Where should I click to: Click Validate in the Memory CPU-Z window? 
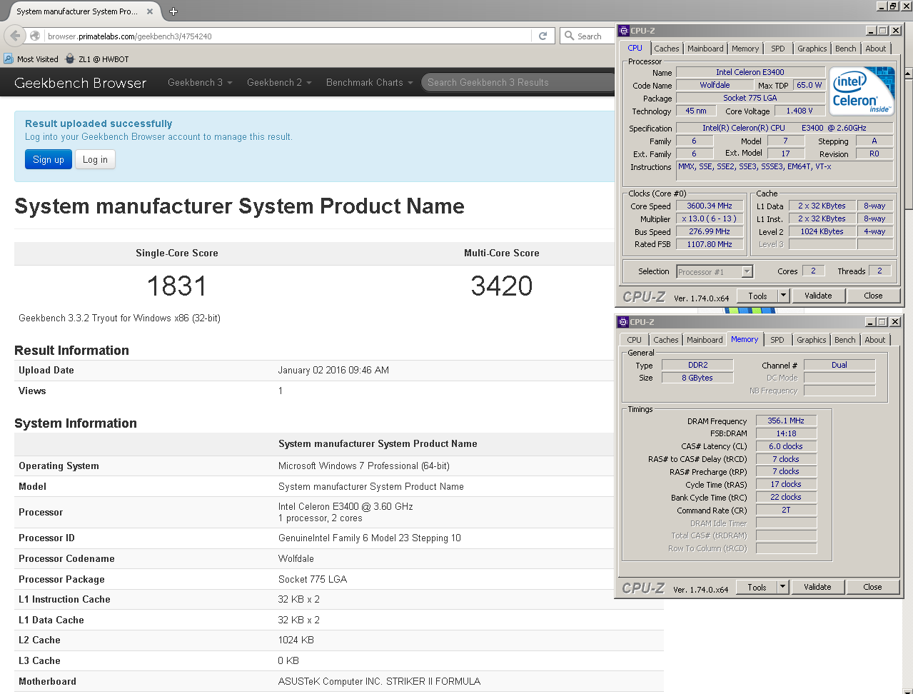pyautogui.click(x=817, y=587)
